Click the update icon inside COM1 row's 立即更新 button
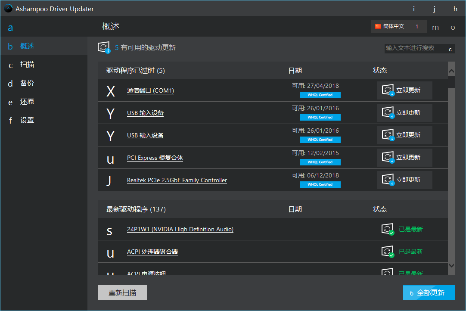 (388, 90)
